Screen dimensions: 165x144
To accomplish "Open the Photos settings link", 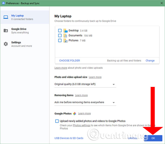I will tap(82, 126).
